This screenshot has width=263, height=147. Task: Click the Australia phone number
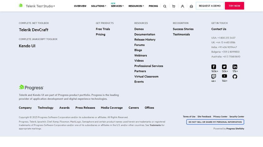point(231,57)
